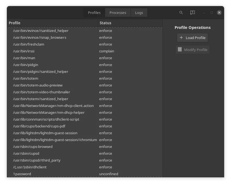Select the Profiles tab
231x185 pixels.
tap(94, 13)
